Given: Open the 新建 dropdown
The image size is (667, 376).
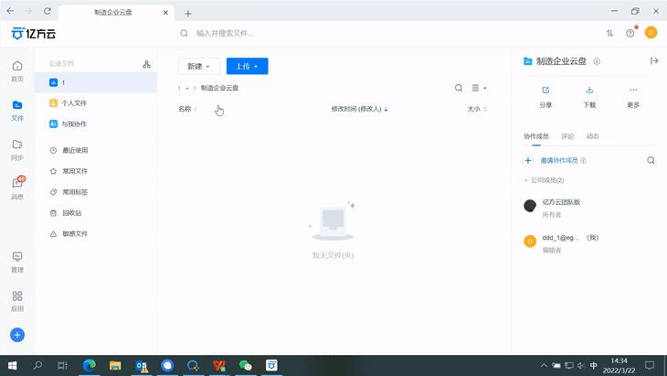Looking at the screenshot, I should tap(198, 66).
